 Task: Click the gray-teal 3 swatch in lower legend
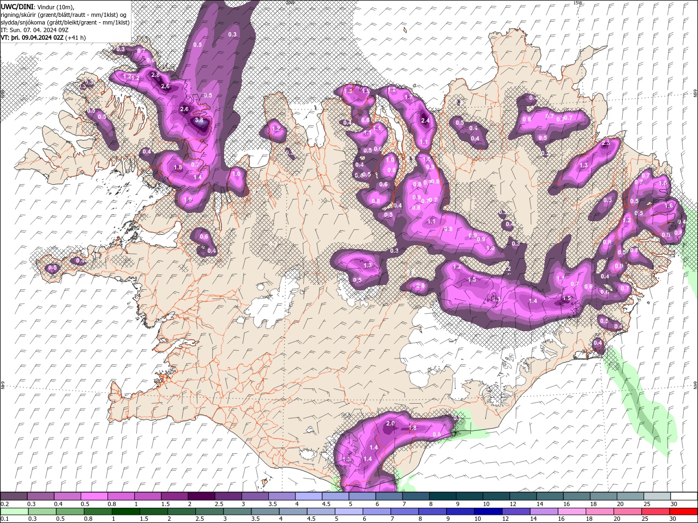pyautogui.click(x=237, y=512)
